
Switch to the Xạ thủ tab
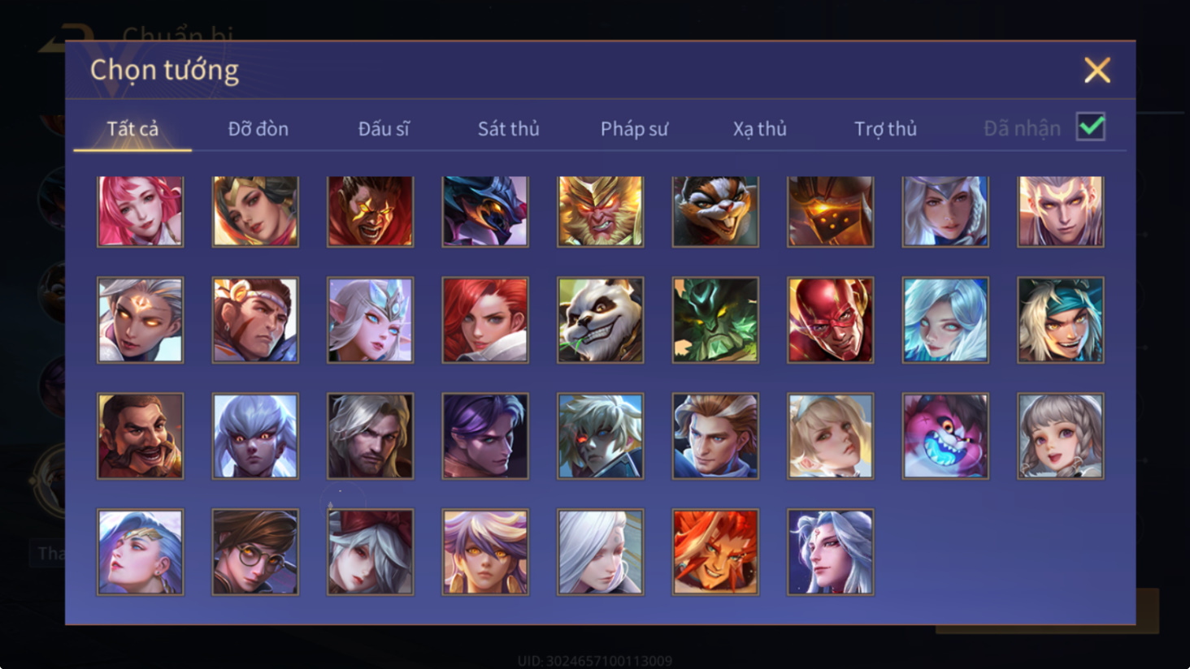759,128
